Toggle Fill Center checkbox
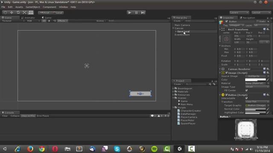 click(247, 91)
